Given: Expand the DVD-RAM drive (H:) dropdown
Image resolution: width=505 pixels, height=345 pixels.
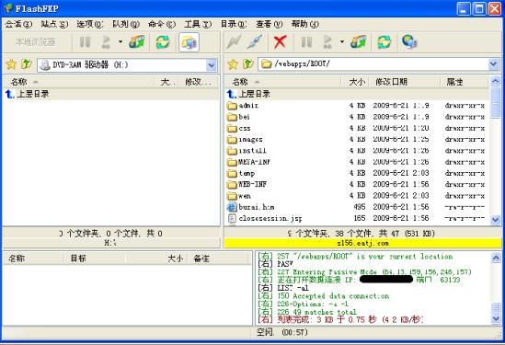Looking at the screenshot, I should (x=212, y=65).
